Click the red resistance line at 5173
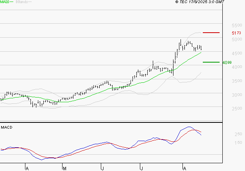The image size is (245, 171). (211, 33)
